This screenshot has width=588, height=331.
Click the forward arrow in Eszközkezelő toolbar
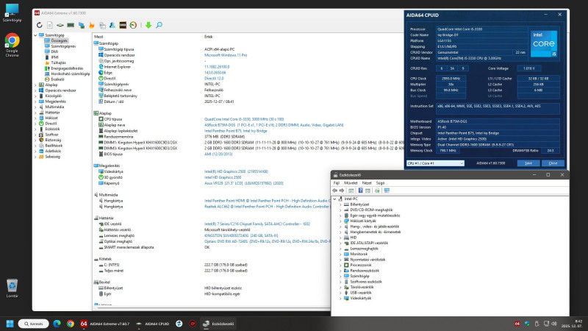click(342, 191)
